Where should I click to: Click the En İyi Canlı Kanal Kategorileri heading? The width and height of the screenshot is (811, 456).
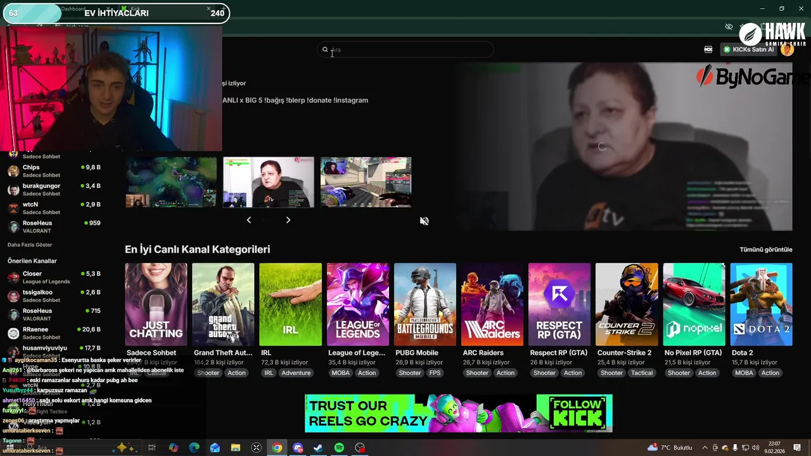(198, 250)
